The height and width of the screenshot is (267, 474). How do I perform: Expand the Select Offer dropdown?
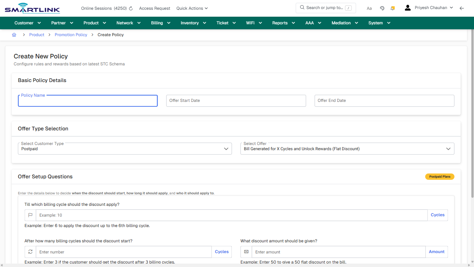448,148
